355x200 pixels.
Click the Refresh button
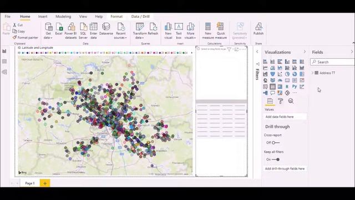pos(153,29)
